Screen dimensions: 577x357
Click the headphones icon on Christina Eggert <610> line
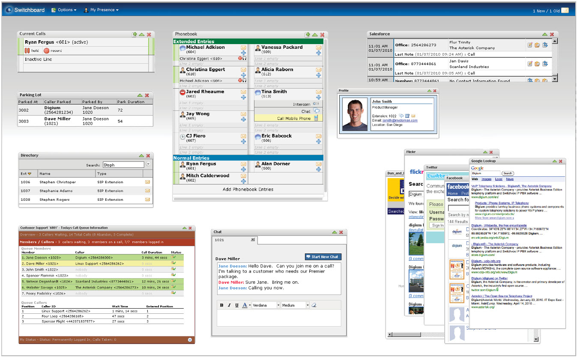point(244,58)
